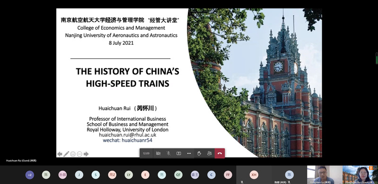Viewport: 378px width, 184px height.
Task: Select the XH participant tile
Action: [x=254, y=175]
